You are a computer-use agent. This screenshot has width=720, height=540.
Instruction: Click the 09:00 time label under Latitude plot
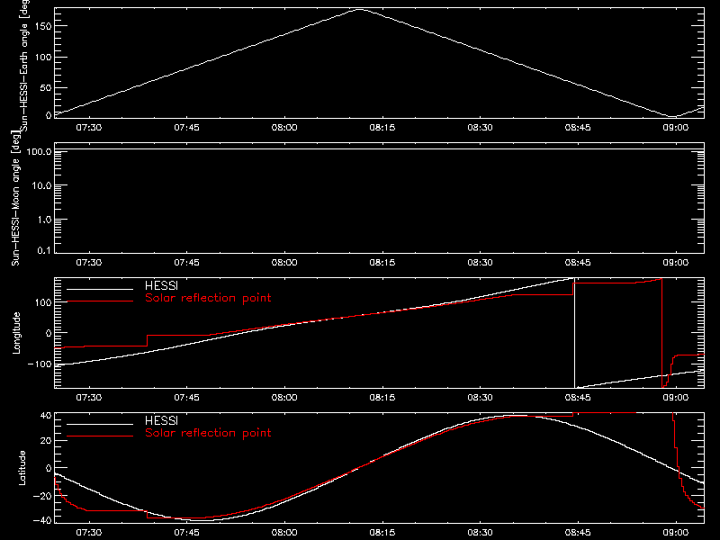point(676,533)
